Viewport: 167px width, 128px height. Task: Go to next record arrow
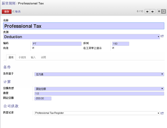click(x=153, y=11)
